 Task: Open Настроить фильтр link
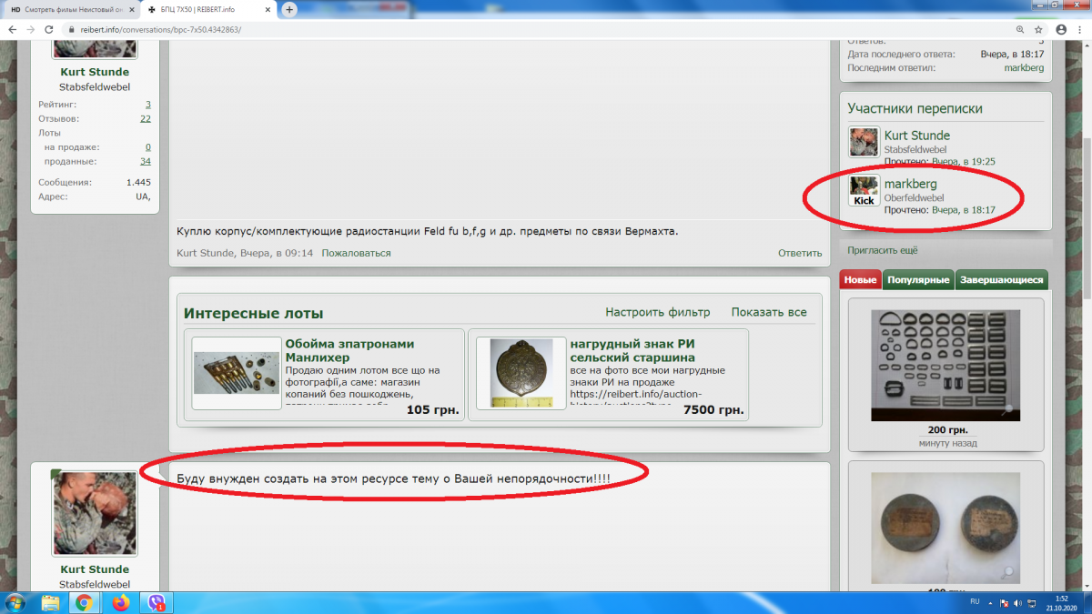click(657, 312)
